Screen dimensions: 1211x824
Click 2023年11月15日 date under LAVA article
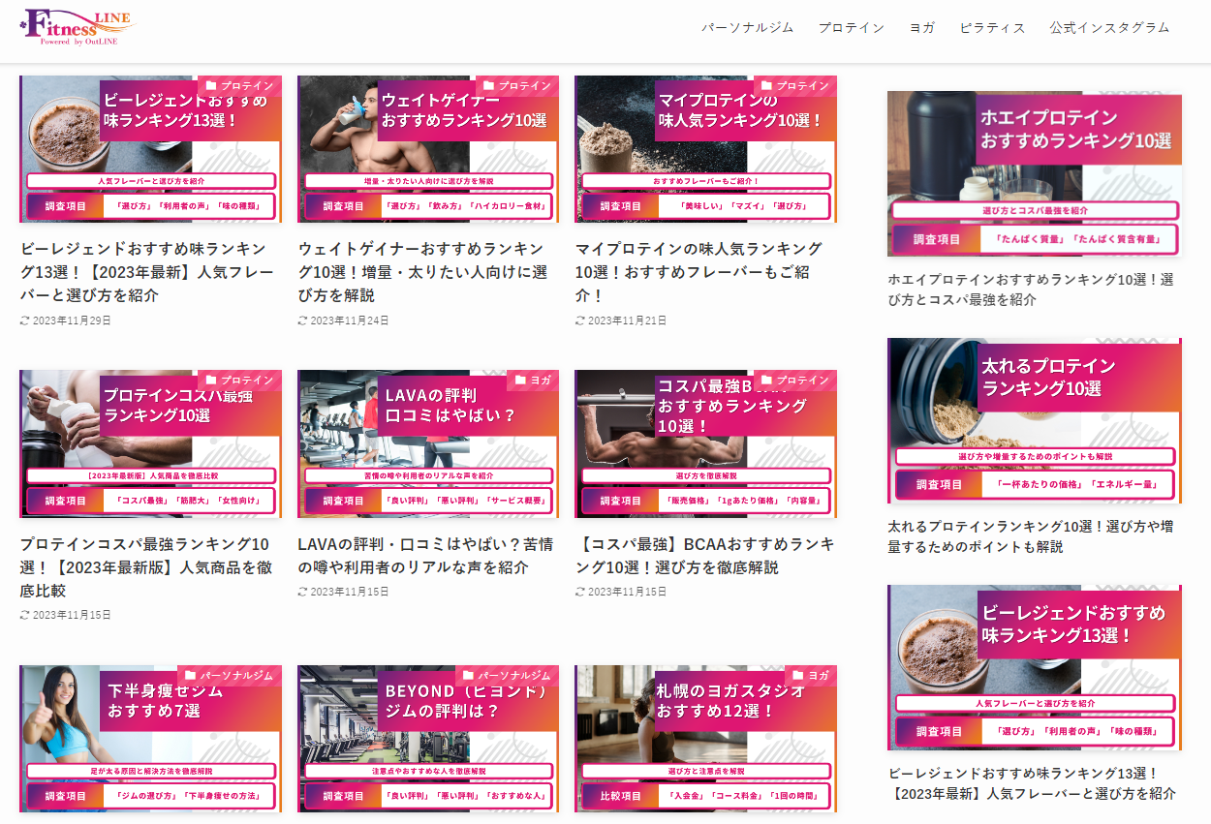point(343,592)
